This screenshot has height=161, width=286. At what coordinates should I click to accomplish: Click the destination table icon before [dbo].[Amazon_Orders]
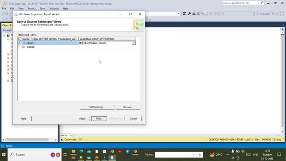pyautogui.click(x=80, y=43)
